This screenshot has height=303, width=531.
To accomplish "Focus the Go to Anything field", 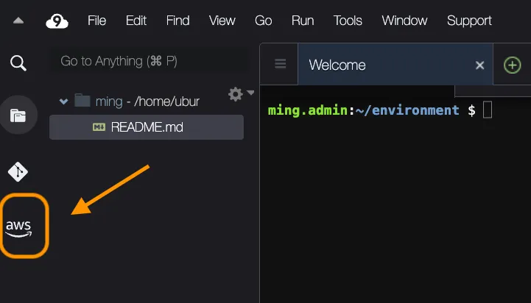I will pos(149,61).
